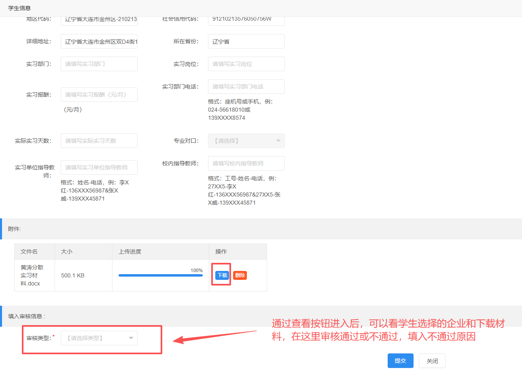Click the blue 下载 download button

tap(222, 275)
